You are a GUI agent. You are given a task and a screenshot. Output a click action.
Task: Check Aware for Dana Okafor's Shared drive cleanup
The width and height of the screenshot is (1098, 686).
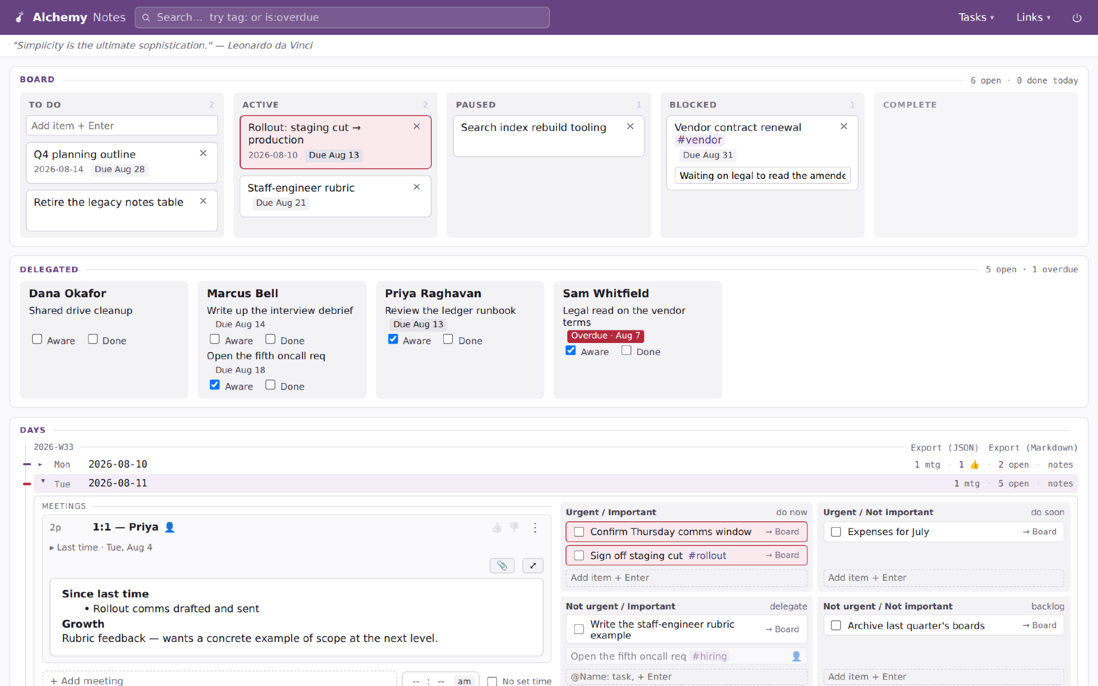click(37, 339)
